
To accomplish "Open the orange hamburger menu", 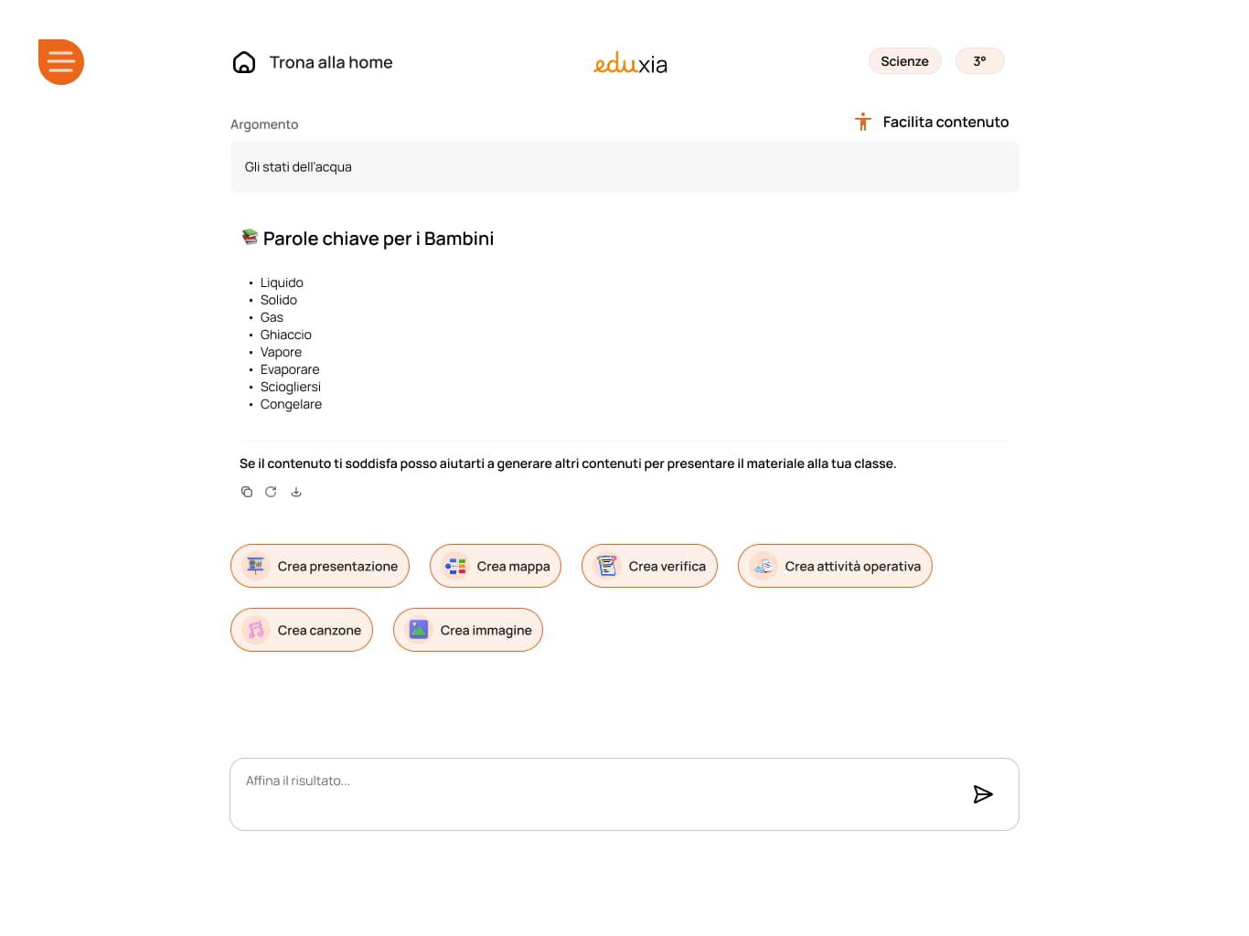I will [x=61, y=62].
